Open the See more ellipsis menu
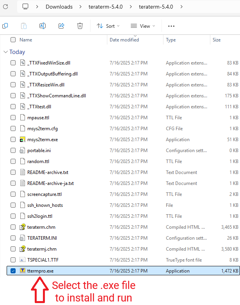Screen dimensions: 240x305 coord(171,26)
